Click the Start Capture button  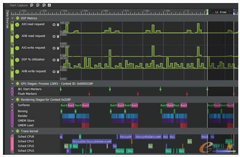(x=18, y=5)
